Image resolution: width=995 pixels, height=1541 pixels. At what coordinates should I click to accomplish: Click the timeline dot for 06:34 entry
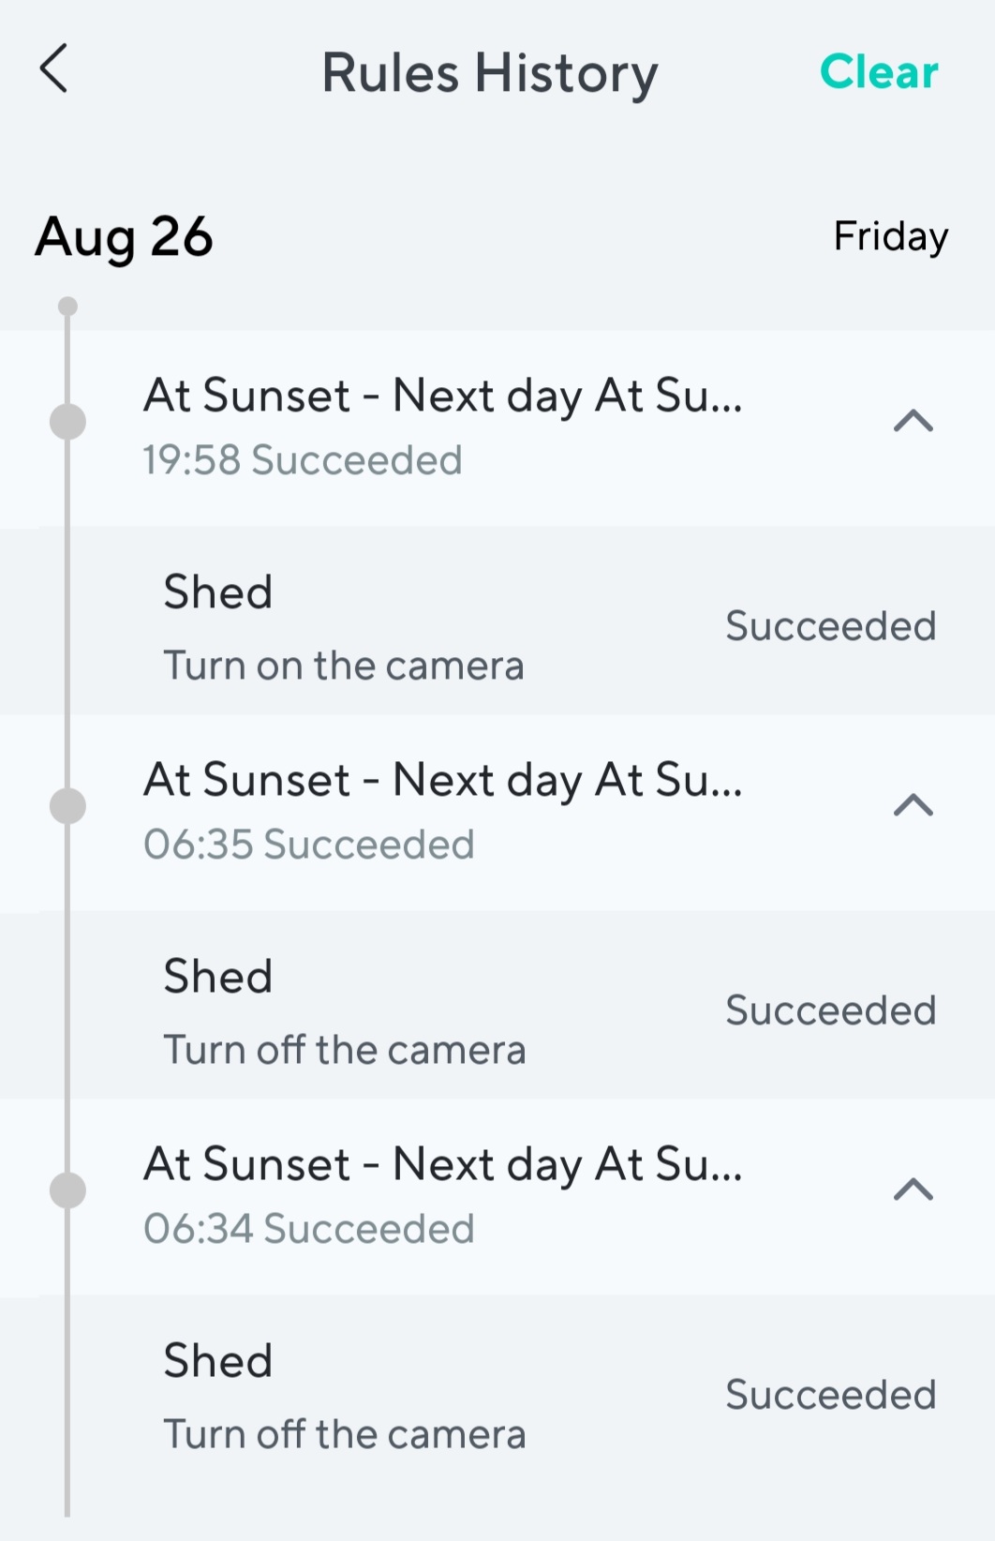[67, 1190]
